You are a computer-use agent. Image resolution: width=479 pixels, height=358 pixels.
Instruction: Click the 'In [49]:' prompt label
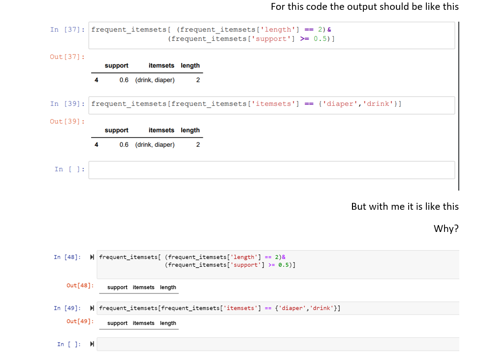click(67, 308)
